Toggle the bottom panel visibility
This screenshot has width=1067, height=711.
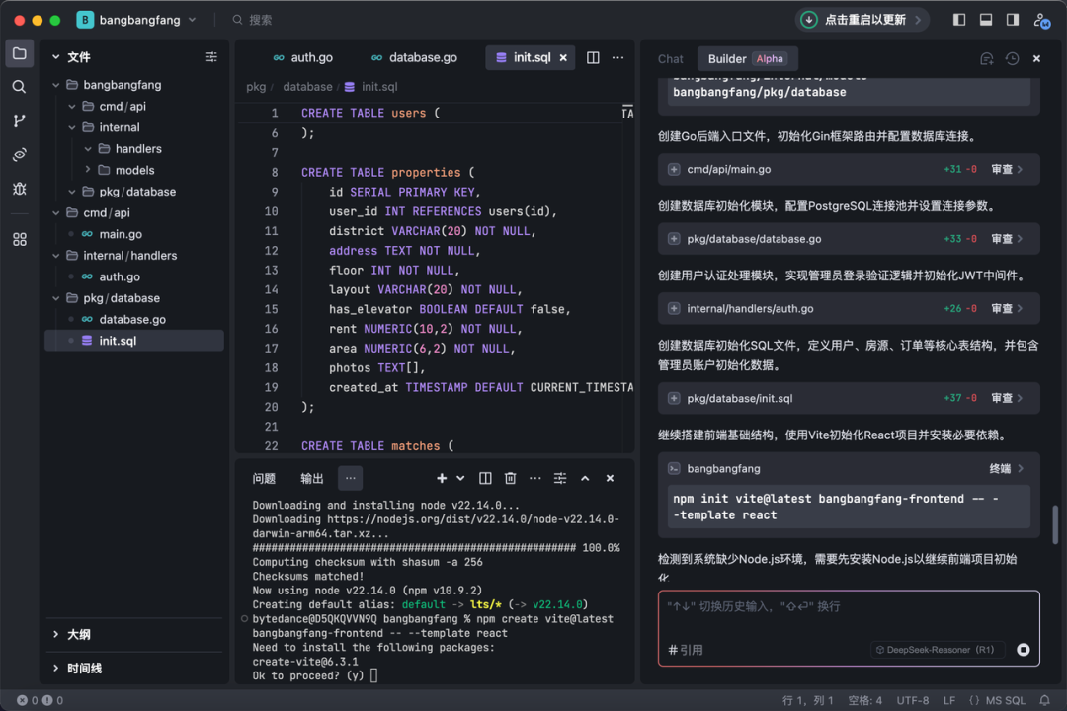point(986,20)
